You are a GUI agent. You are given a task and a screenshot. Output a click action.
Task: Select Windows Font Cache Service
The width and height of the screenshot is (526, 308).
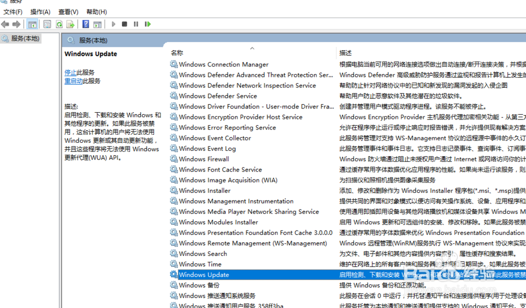220,170
